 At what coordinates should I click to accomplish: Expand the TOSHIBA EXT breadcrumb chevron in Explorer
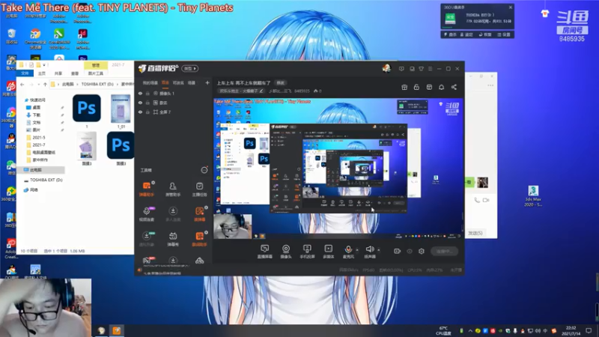click(118, 84)
